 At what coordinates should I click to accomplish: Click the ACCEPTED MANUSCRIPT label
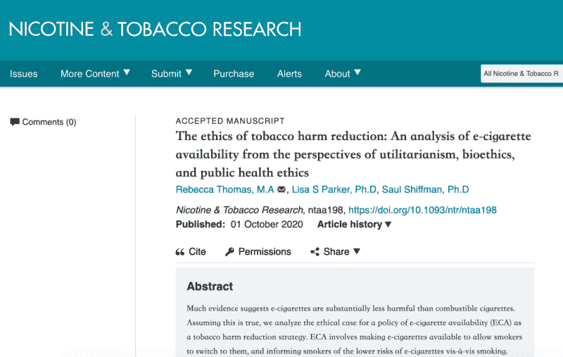[x=230, y=121]
